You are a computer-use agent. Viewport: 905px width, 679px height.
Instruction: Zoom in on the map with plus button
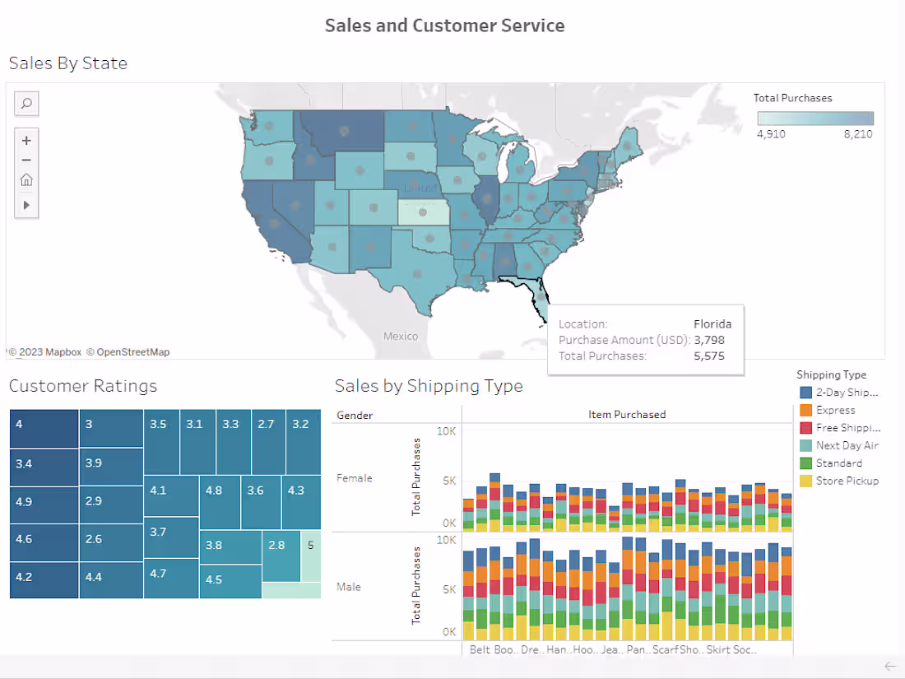pyautogui.click(x=26, y=140)
